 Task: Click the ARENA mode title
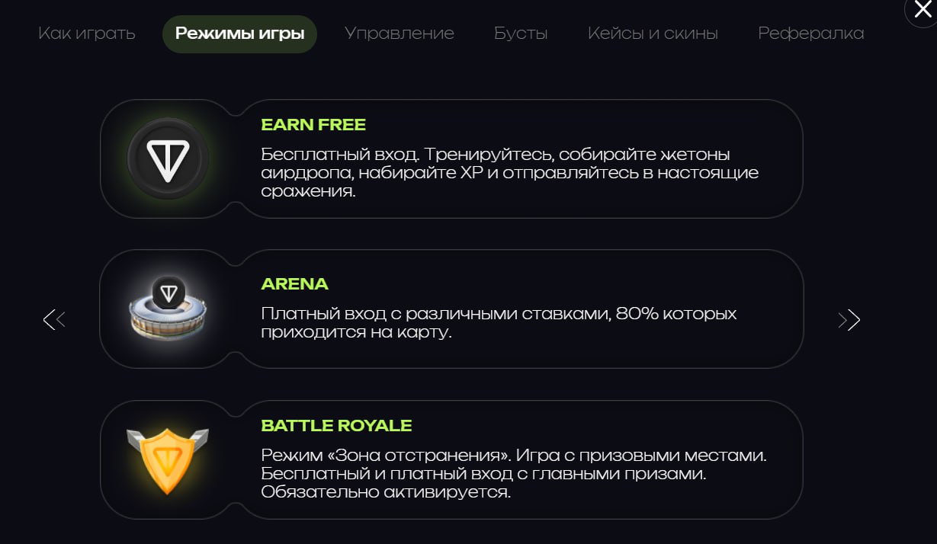[294, 284]
